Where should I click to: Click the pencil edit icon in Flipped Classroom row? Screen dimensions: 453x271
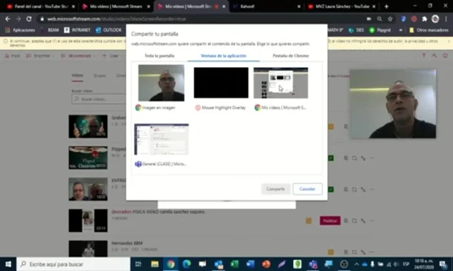pos(363,158)
